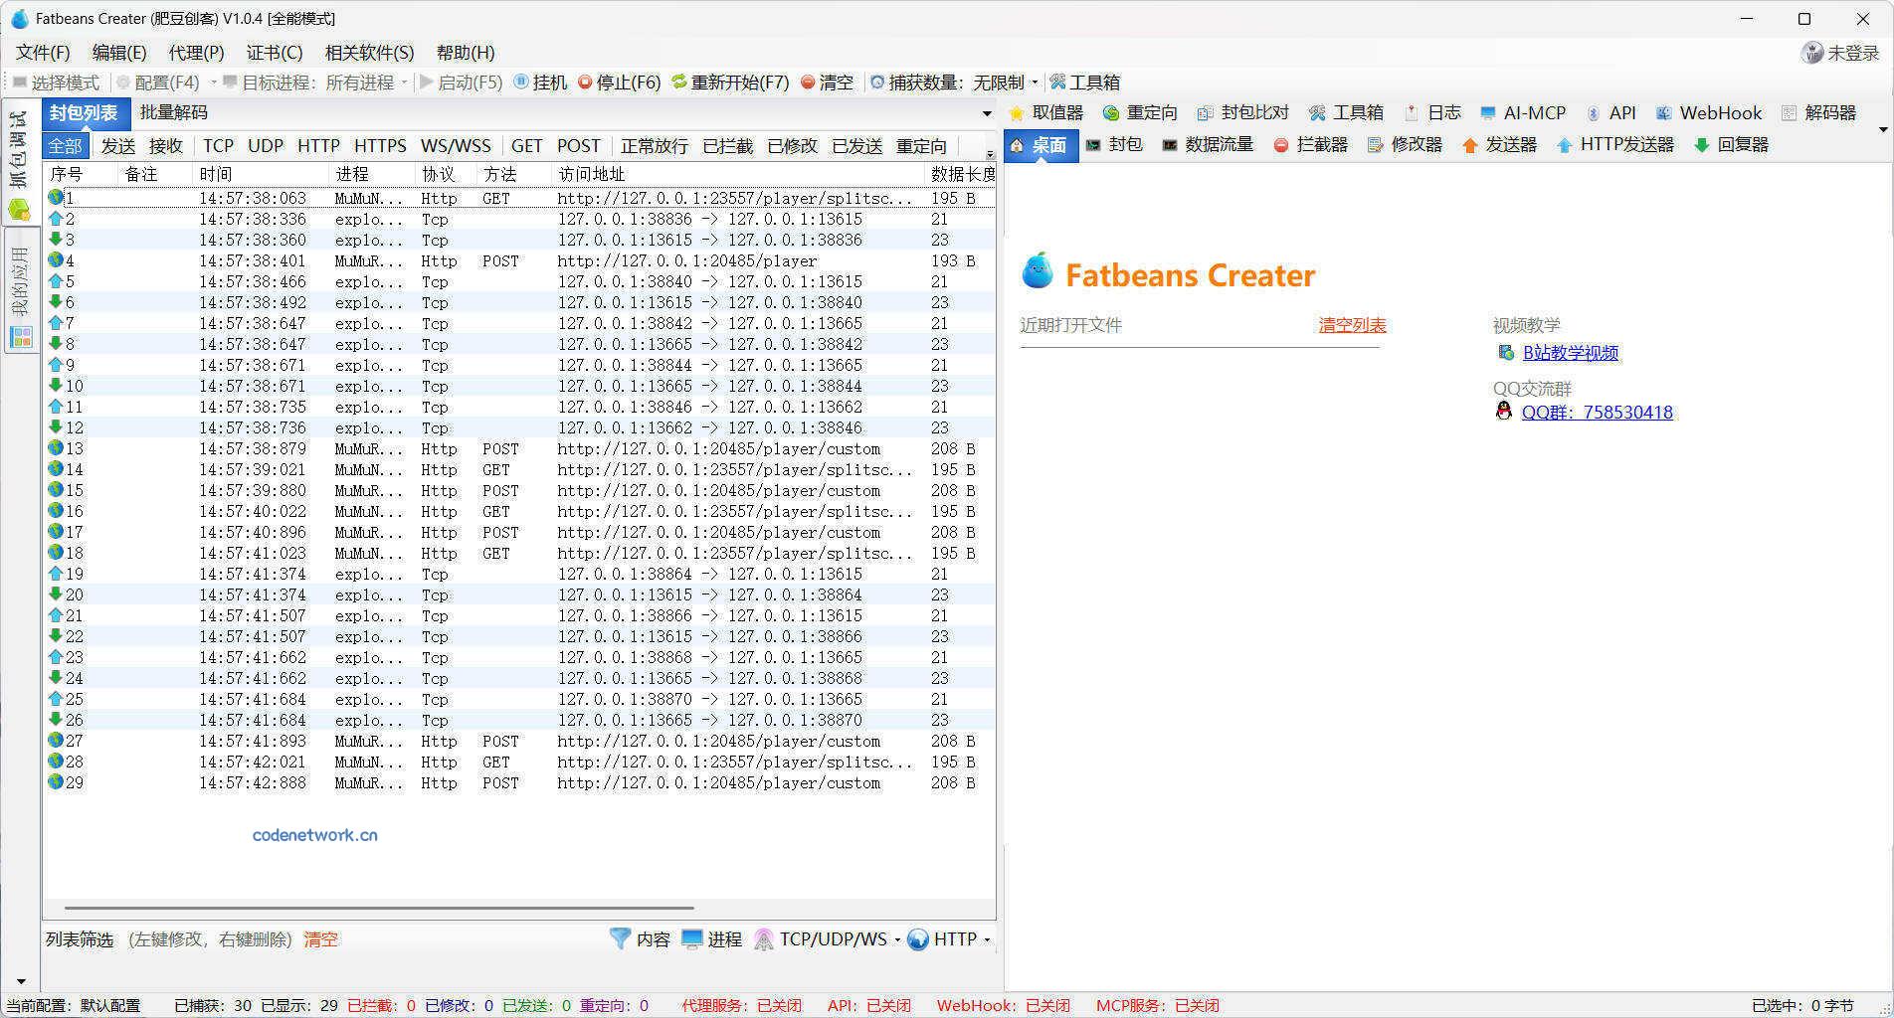Viewport: 1894px width, 1018px height.
Task: Open the 重定向 panel
Action: tap(1140, 113)
